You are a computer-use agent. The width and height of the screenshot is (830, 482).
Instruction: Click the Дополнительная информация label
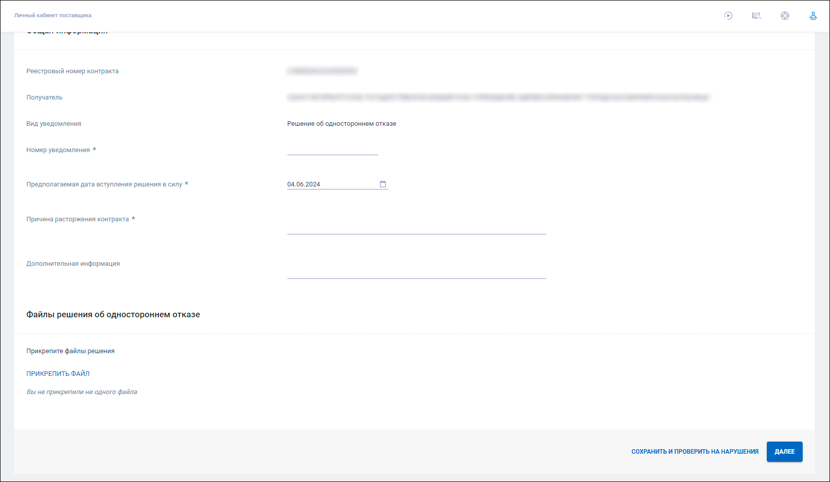pos(73,264)
